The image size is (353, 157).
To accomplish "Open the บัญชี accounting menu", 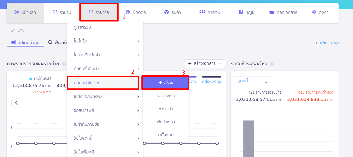I will click(246, 13).
